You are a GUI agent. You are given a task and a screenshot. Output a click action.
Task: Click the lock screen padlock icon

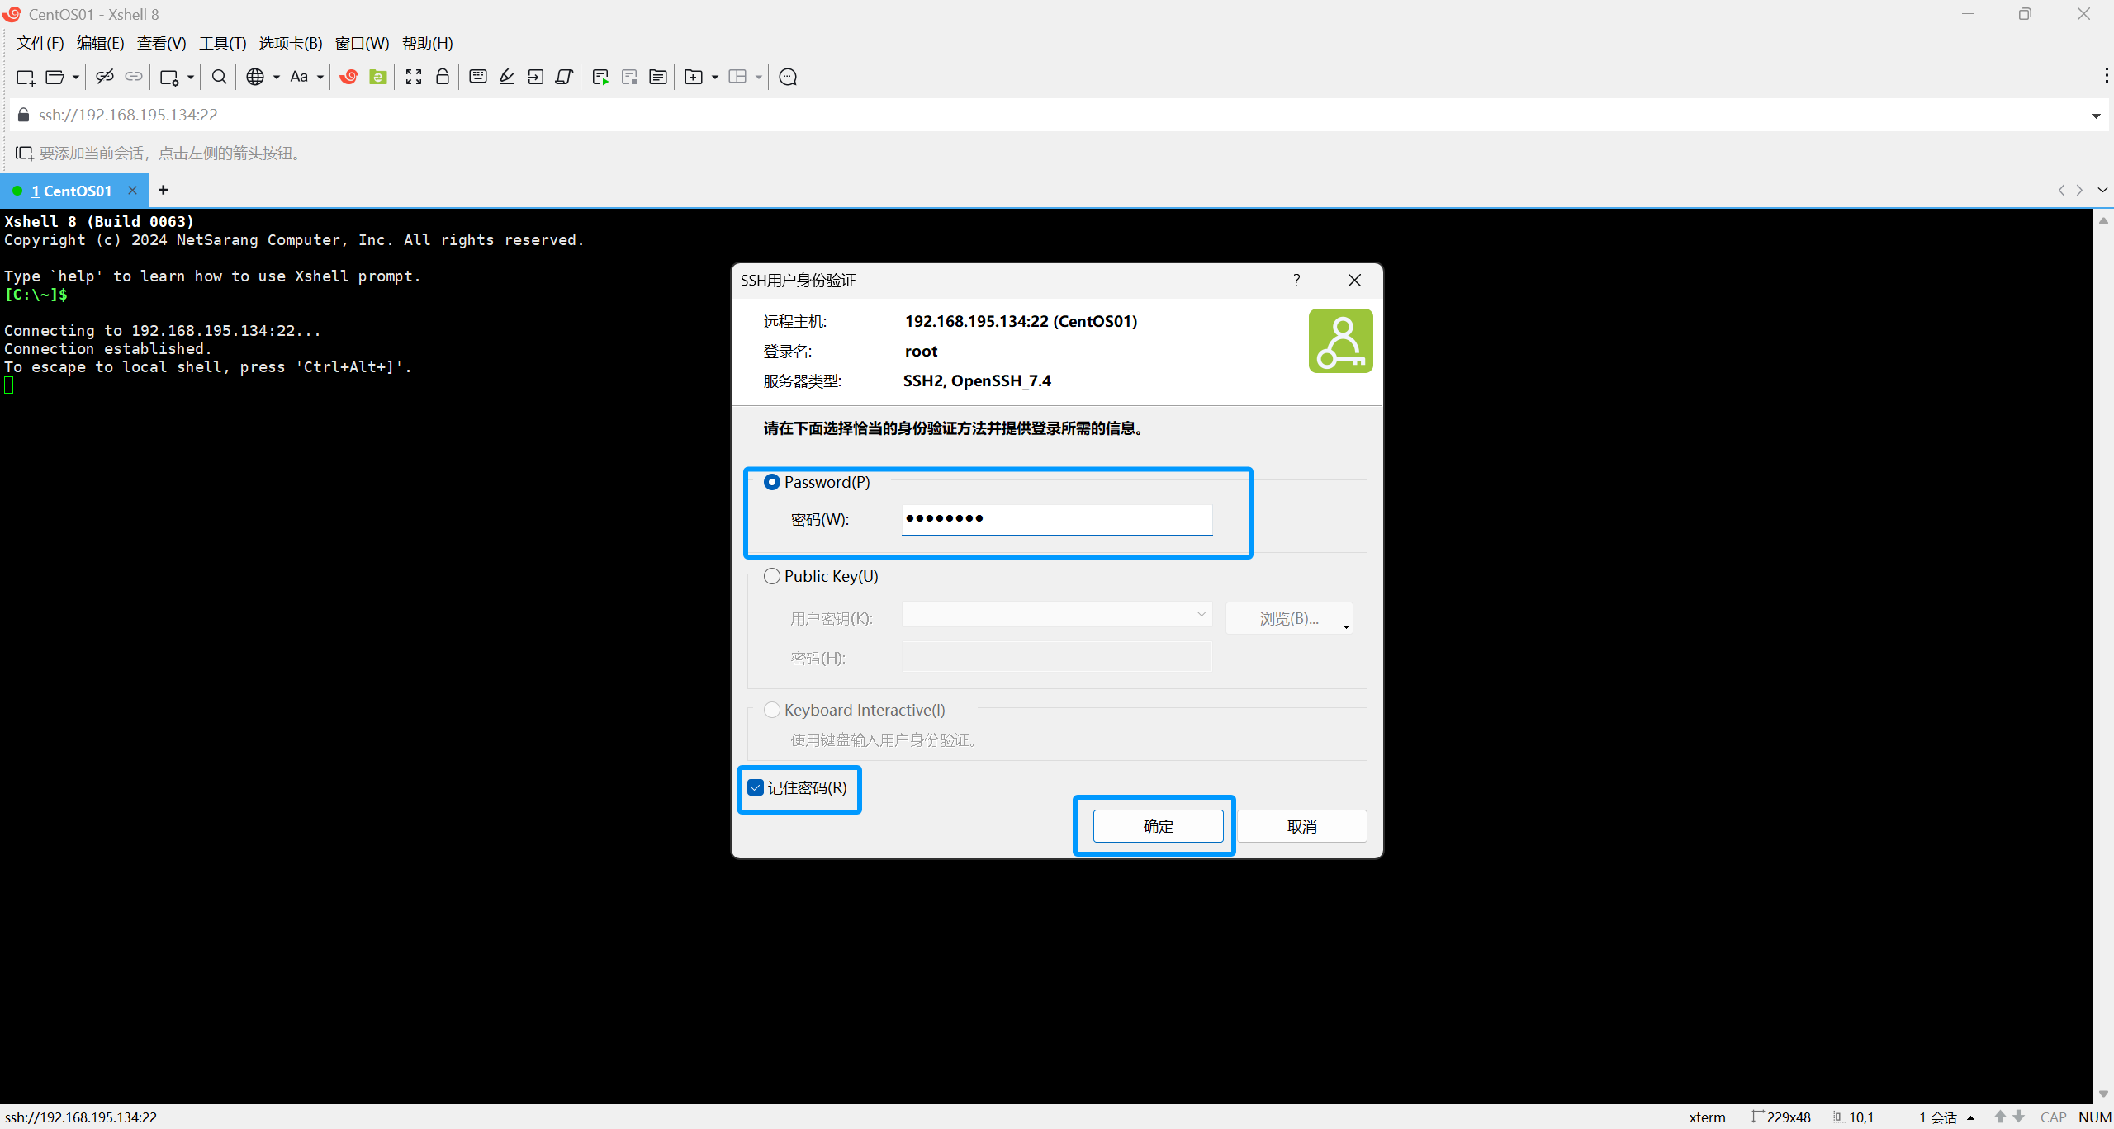pos(443,77)
